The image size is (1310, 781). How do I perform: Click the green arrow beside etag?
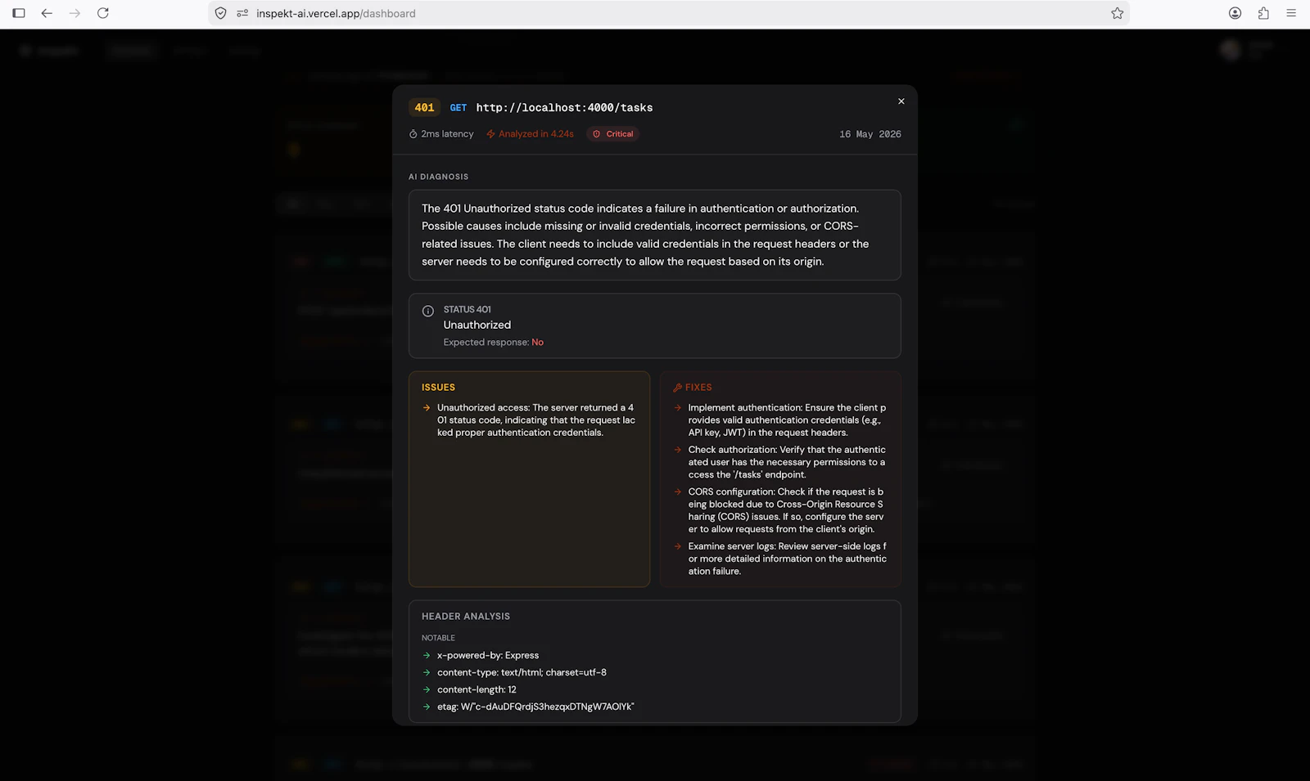coord(427,707)
